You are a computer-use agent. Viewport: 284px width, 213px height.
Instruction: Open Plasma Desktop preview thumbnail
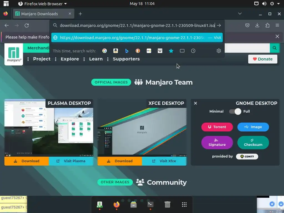(x=49, y=128)
